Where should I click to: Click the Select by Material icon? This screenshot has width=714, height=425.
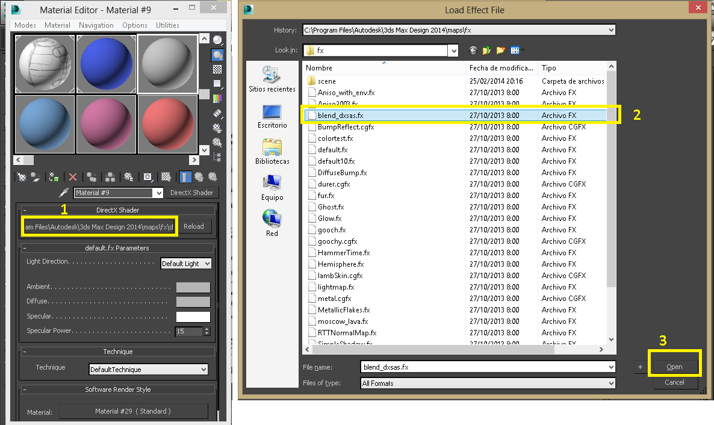tap(218, 143)
